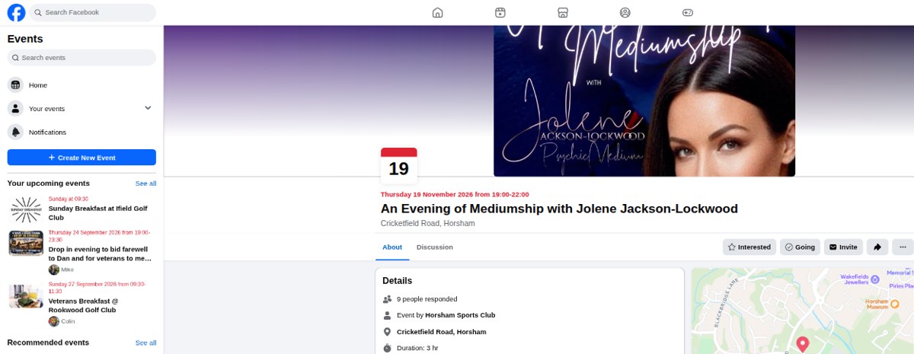
Task: Invite friends with the Invite button
Action: pos(843,247)
